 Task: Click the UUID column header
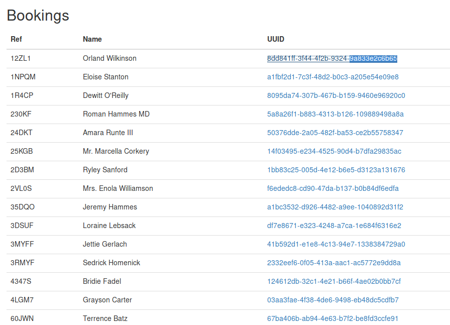pyautogui.click(x=276, y=39)
